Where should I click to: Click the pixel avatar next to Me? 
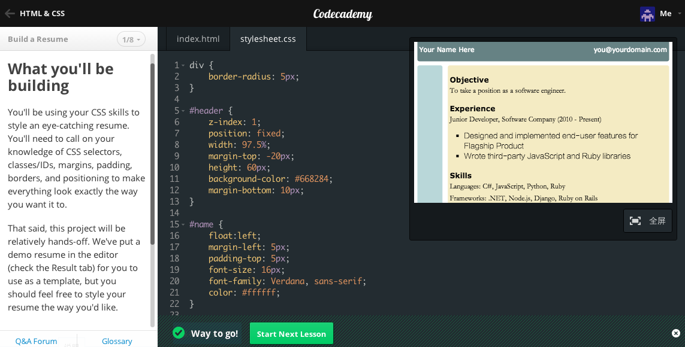[648, 14]
